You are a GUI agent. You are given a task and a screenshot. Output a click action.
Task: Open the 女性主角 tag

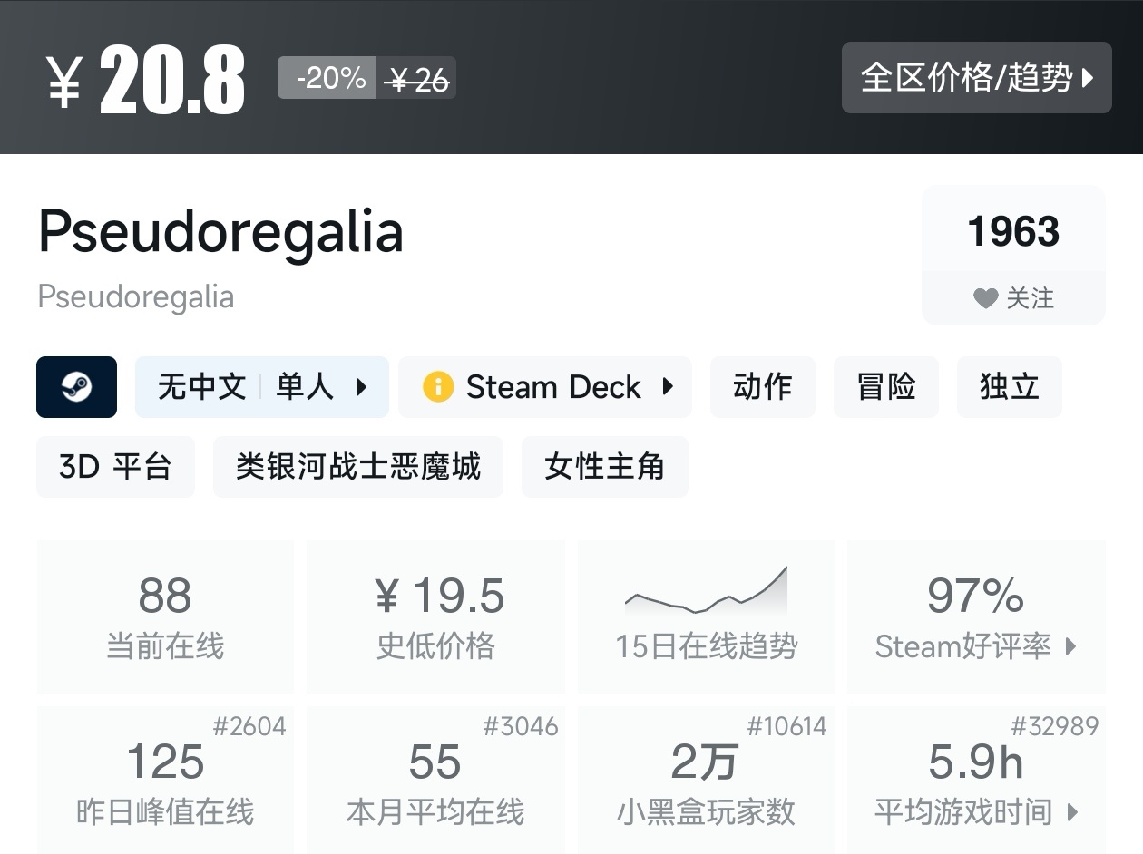tap(604, 467)
